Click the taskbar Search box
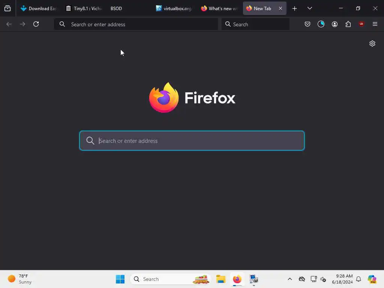Image resolution: width=384 pixels, height=288 pixels. [x=171, y=279]
